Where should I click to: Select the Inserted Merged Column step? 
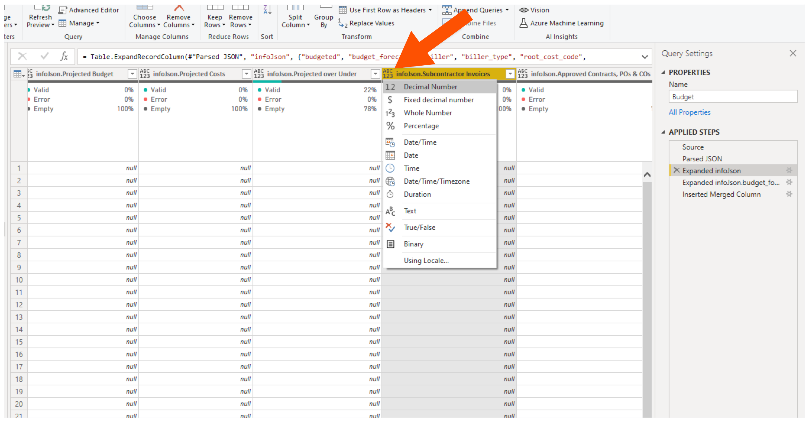coord(721,194)
